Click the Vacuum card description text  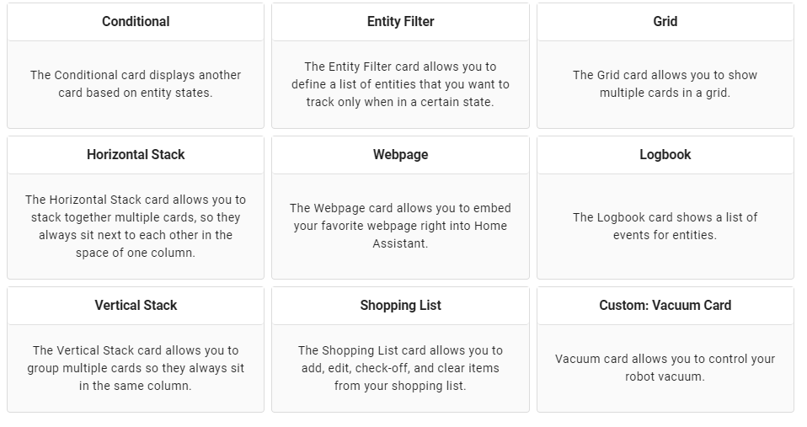click(x=665, y=367)
